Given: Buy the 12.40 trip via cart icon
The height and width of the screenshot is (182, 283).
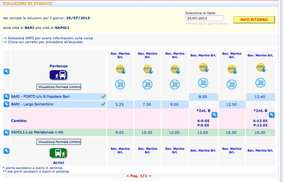Looking at the screenshot, I should pos(260,83).
